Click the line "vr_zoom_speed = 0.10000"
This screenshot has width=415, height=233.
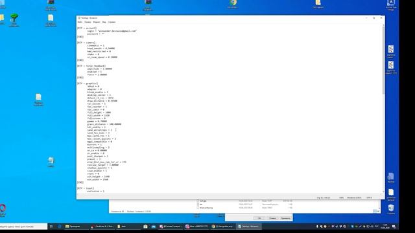coord(102,57)
